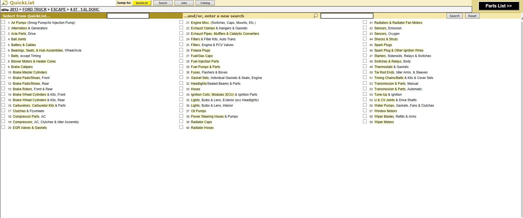Click the Select from QuickList input field

[x=128, y=16]
